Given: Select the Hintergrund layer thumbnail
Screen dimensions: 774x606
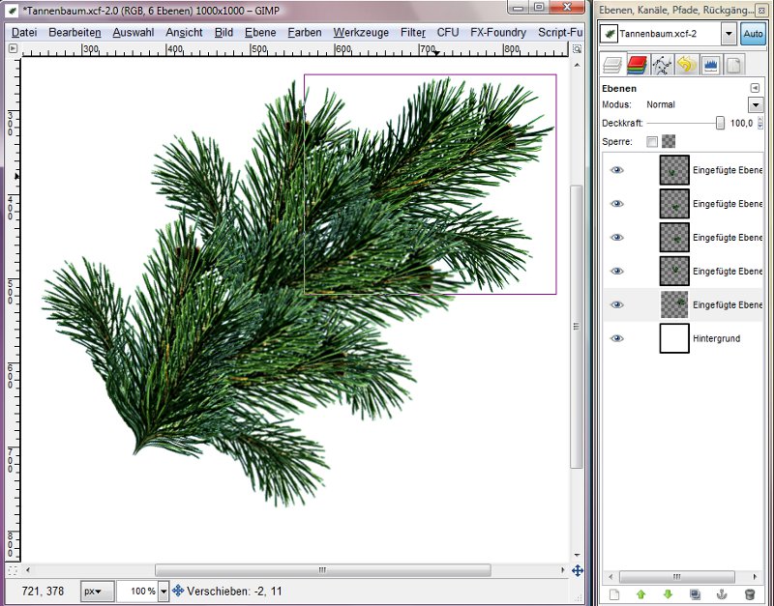Looking at the screenshot, I should pos(674,338).
